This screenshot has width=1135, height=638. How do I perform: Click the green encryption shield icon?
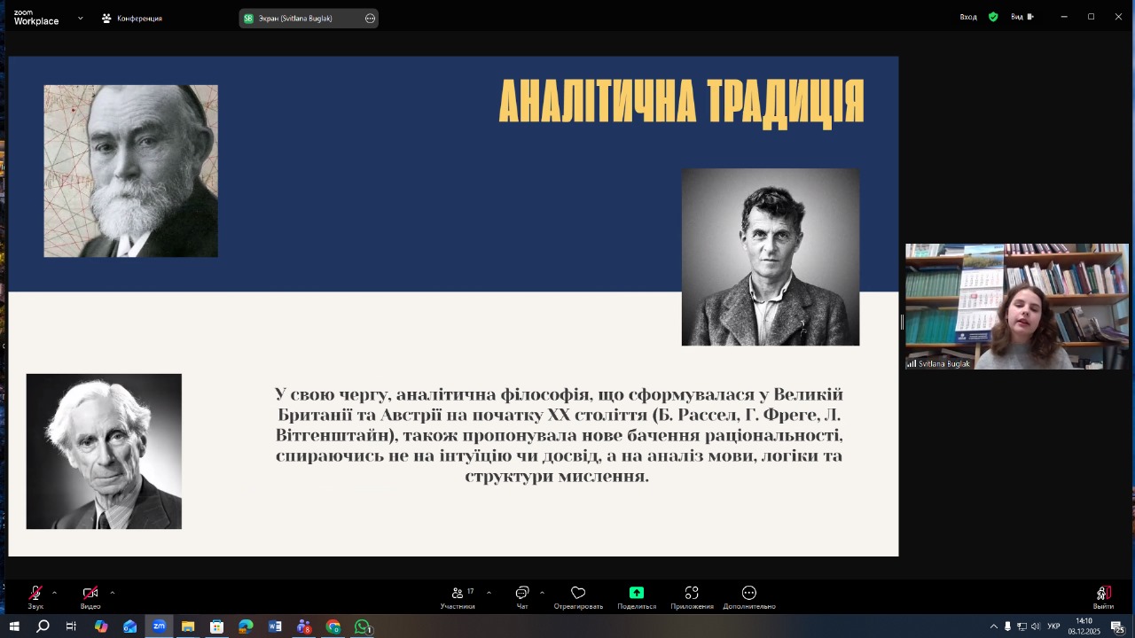pyautogui.click(x=993, y=17)
